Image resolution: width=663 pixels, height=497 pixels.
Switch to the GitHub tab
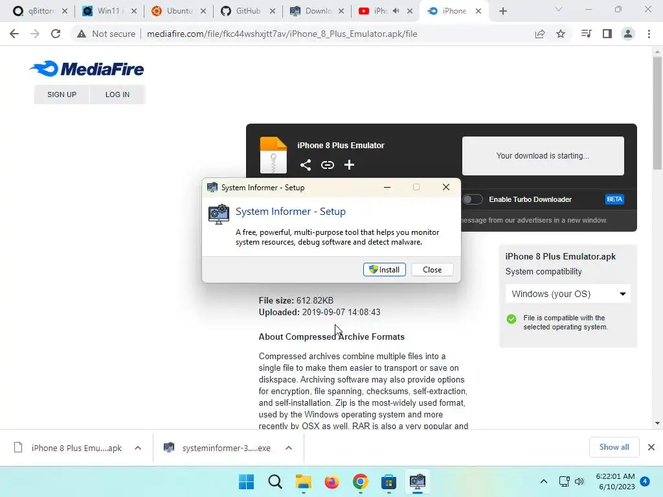[248, 11]
